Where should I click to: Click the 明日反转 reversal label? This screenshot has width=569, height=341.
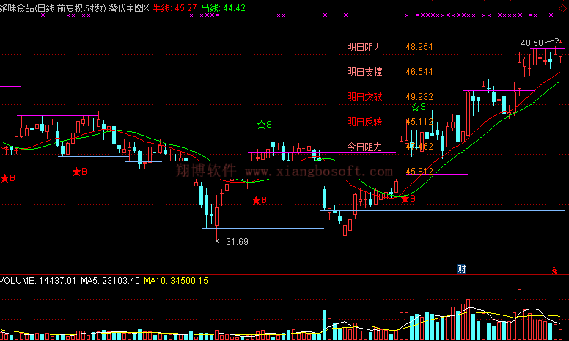tap(364, 122)
